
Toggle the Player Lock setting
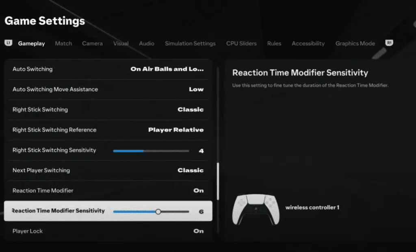pos(198,231)
